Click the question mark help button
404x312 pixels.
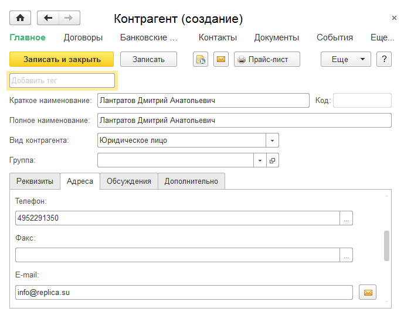384,59
